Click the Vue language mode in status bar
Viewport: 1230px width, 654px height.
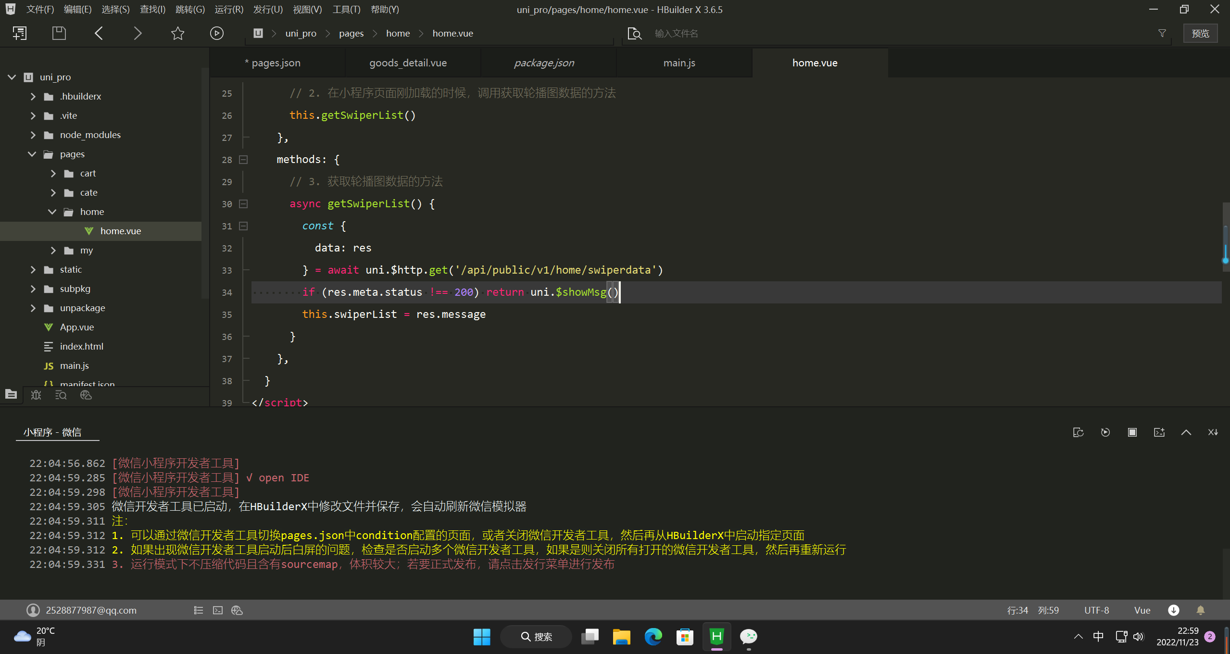(x=1142, y=610)
